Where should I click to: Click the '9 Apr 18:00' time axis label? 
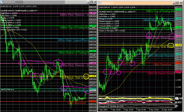[x=154, y=110]
